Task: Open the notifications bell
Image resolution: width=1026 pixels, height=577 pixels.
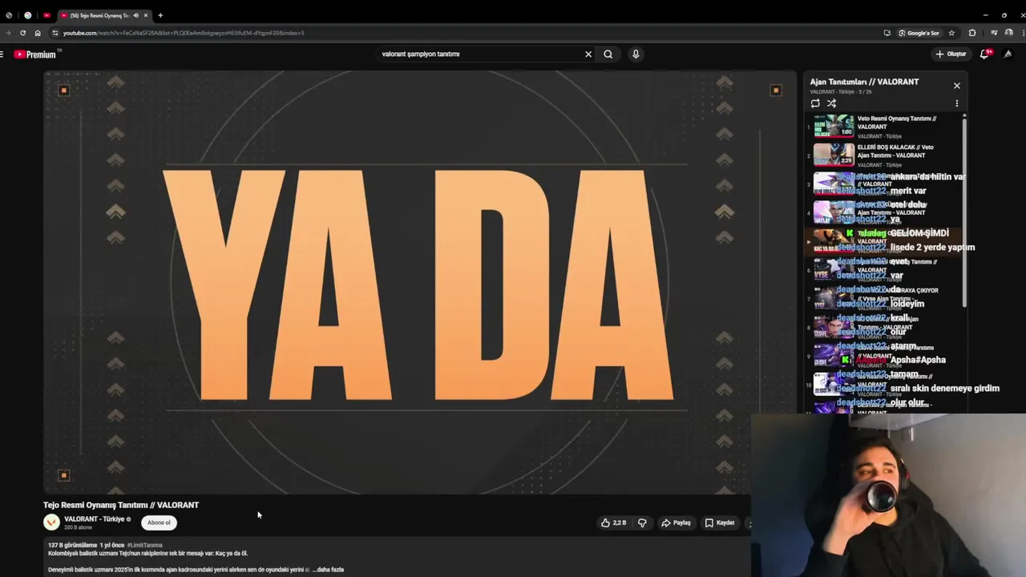Action: [x=985, y=54]
